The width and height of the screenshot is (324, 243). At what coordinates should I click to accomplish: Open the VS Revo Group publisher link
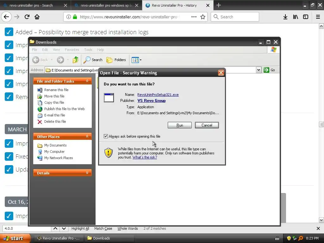(x=152, y=101)
